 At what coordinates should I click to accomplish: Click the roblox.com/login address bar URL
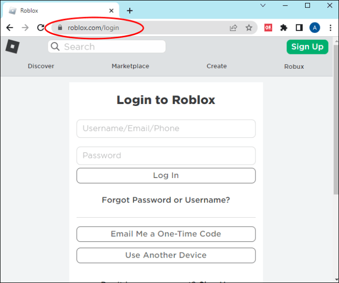(x=93, y=28)
